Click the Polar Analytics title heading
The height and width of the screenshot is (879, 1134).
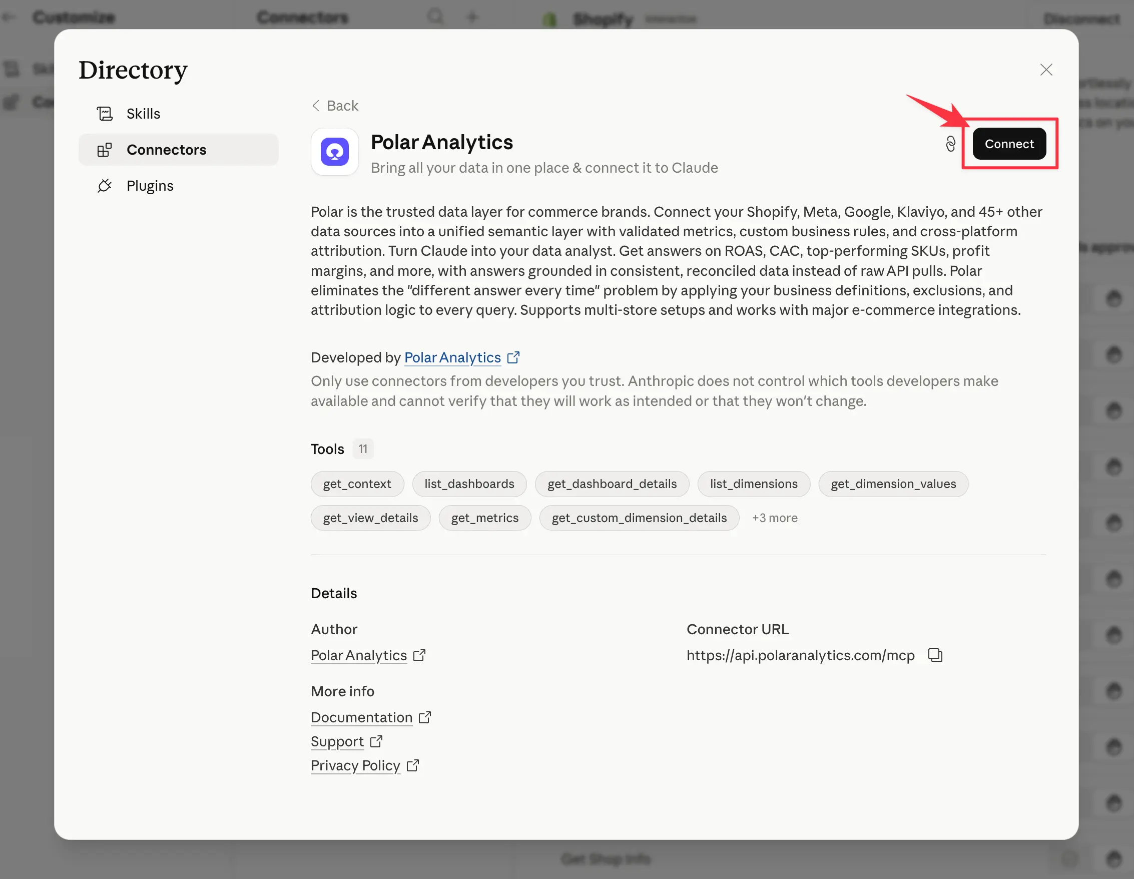point(441,142)
